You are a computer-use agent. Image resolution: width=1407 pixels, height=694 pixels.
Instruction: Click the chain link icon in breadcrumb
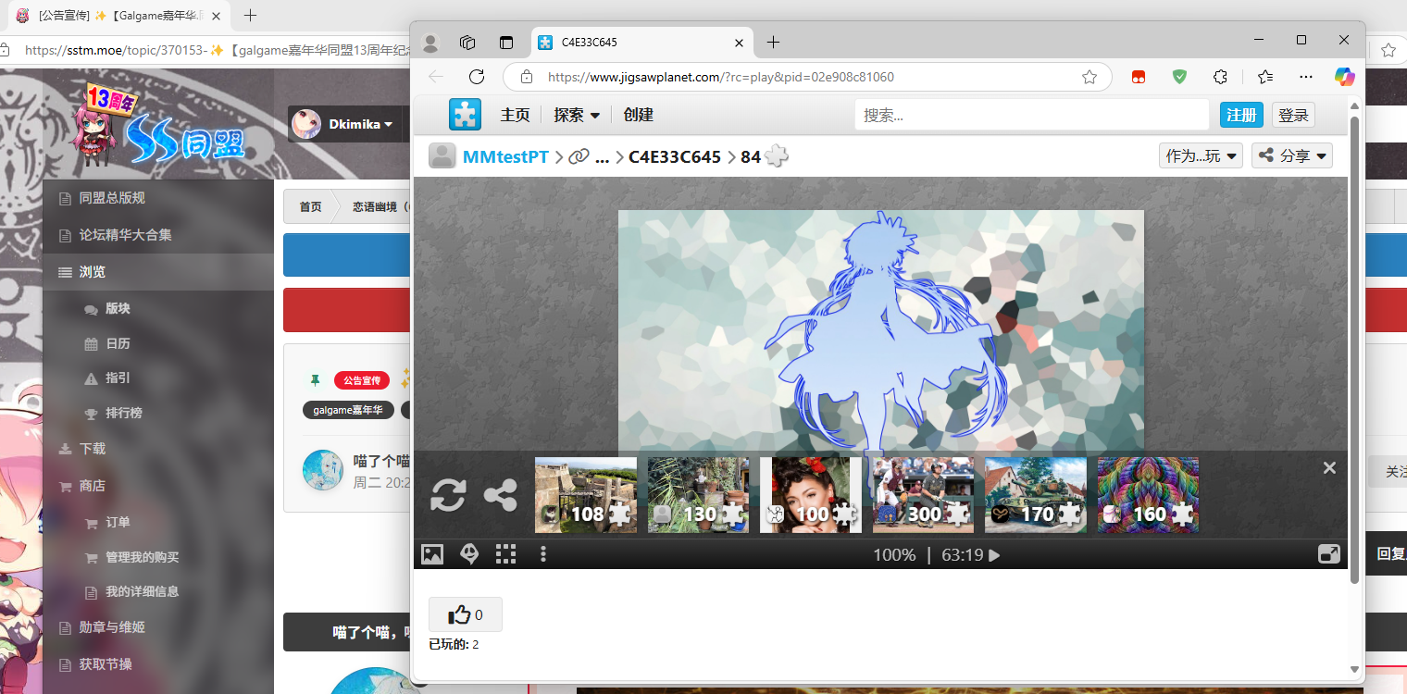(579, 157)
